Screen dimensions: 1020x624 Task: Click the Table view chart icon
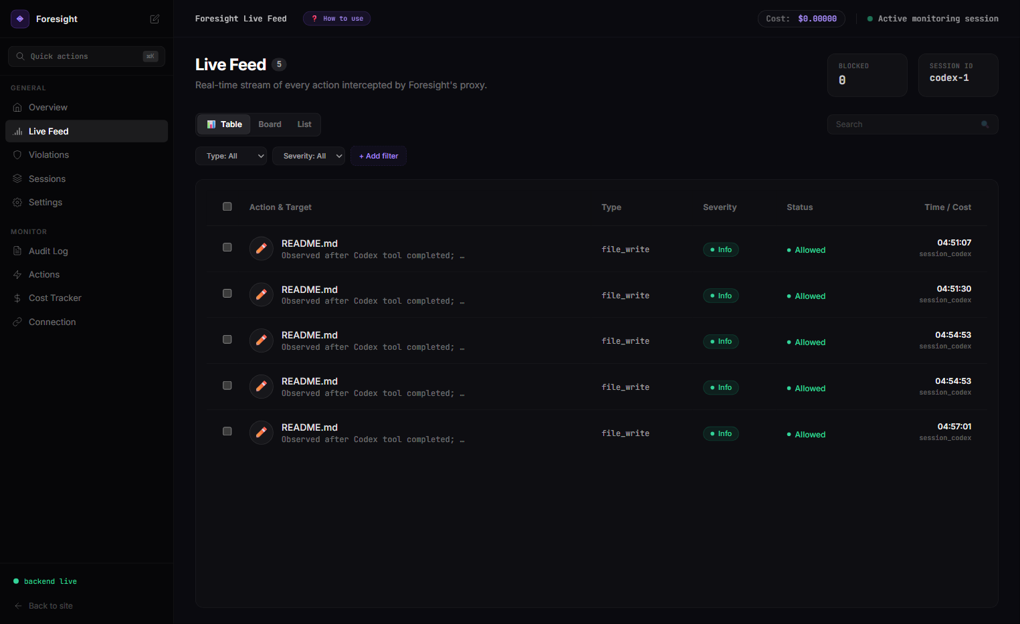pyautogui.click(x=211, y=124)
